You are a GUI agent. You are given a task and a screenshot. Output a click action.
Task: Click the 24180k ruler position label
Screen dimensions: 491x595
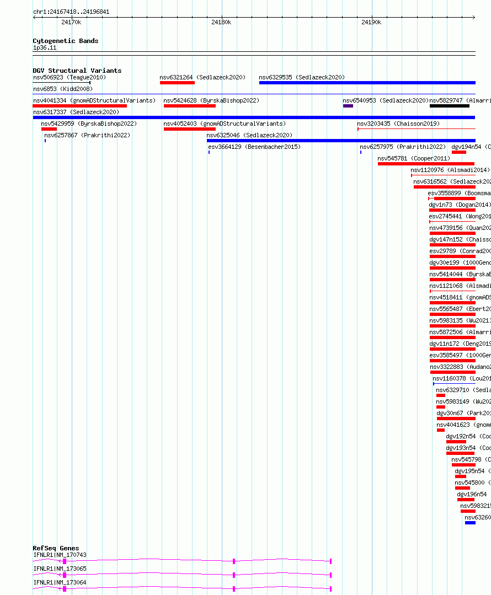point(221,23)
